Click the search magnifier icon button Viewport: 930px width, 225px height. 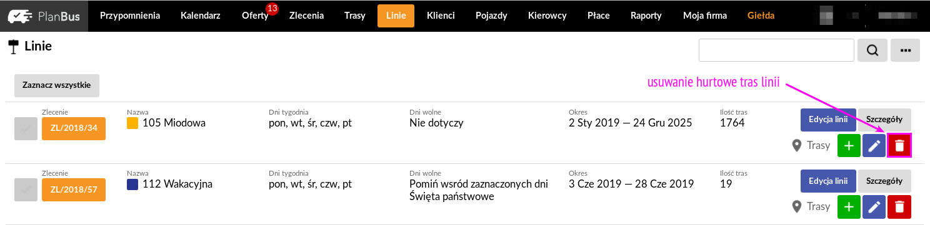click(872, 50)
